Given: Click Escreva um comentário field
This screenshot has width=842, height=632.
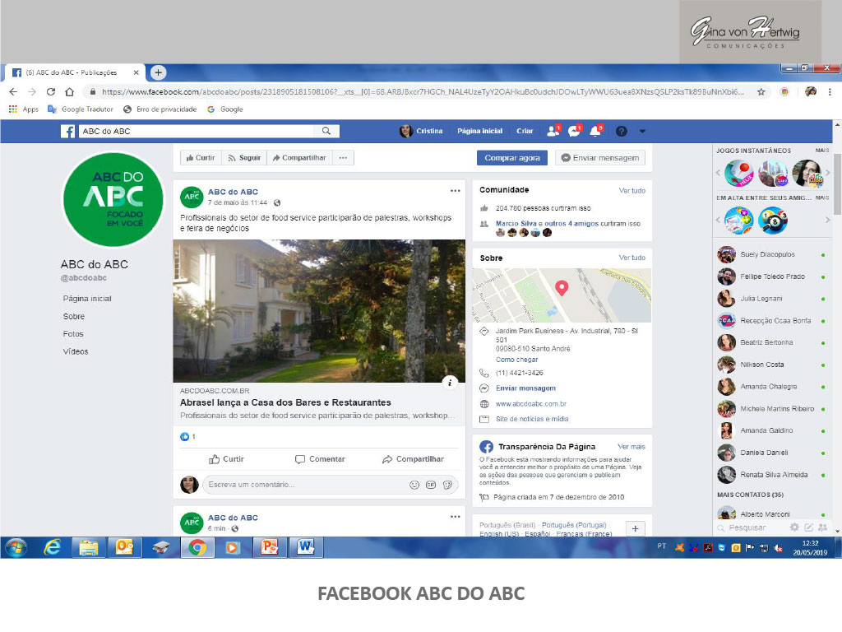Looking at the screenshot, I should tap(306, 485).
